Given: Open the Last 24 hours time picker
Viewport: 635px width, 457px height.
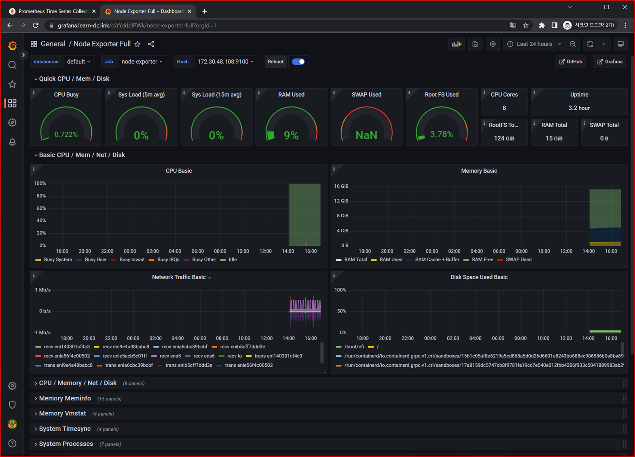Looking at the screenshot, I should pos(534,44).
